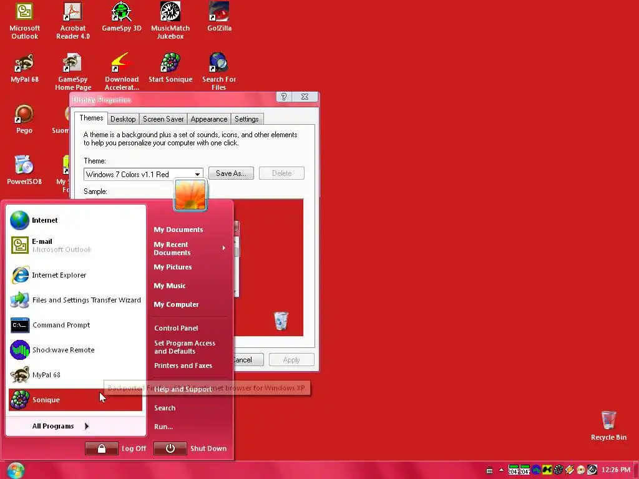Select the Recycle Bin on the desktop

pyautogui.click(x=608, y=426)
